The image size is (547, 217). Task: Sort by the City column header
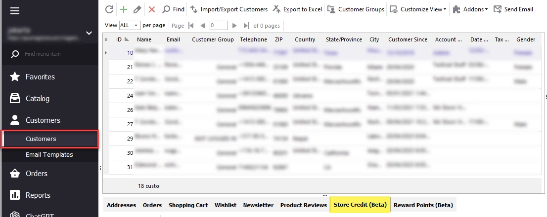[374, 39]
